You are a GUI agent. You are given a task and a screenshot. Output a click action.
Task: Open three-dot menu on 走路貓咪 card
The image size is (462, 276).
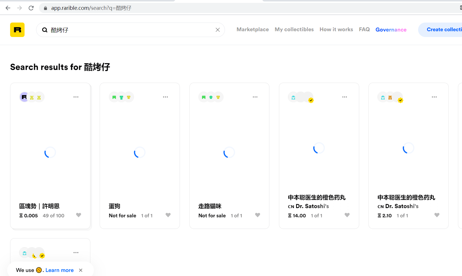point(255,97)
